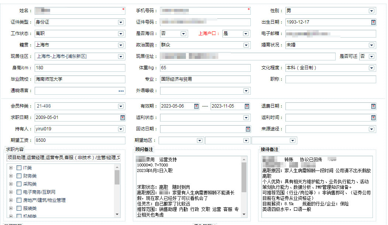
Task: Click the 身高/cm field showing 180
Action: (x=80, y=68)
